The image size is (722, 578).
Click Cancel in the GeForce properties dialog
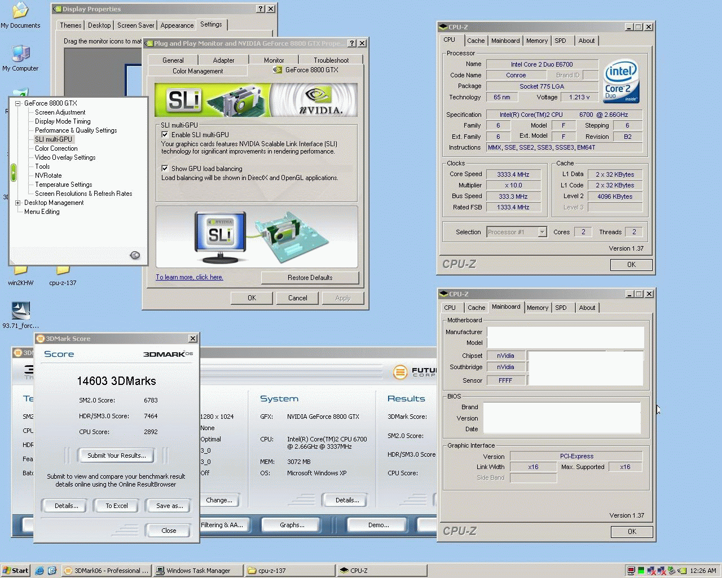(x=297, y=298)
